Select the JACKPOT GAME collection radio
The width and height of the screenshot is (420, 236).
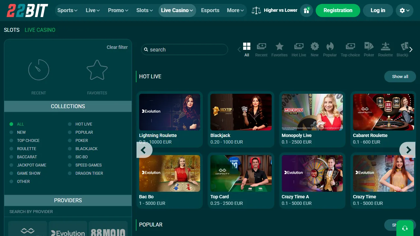(11, 165)
